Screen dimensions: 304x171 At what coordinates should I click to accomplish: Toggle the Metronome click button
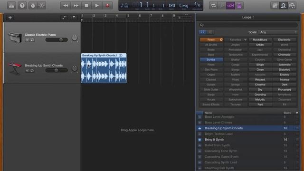[x=239, y=6]
